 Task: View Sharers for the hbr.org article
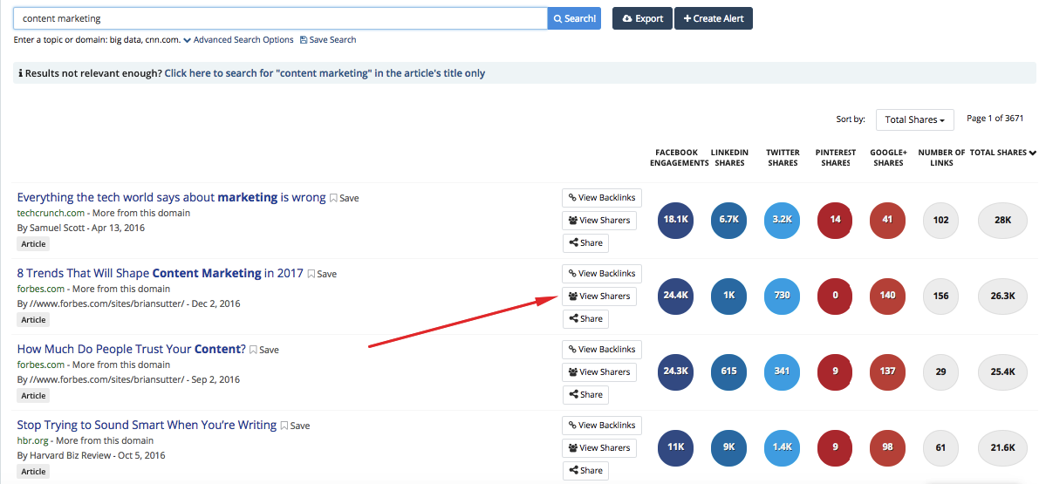[598, 448]
